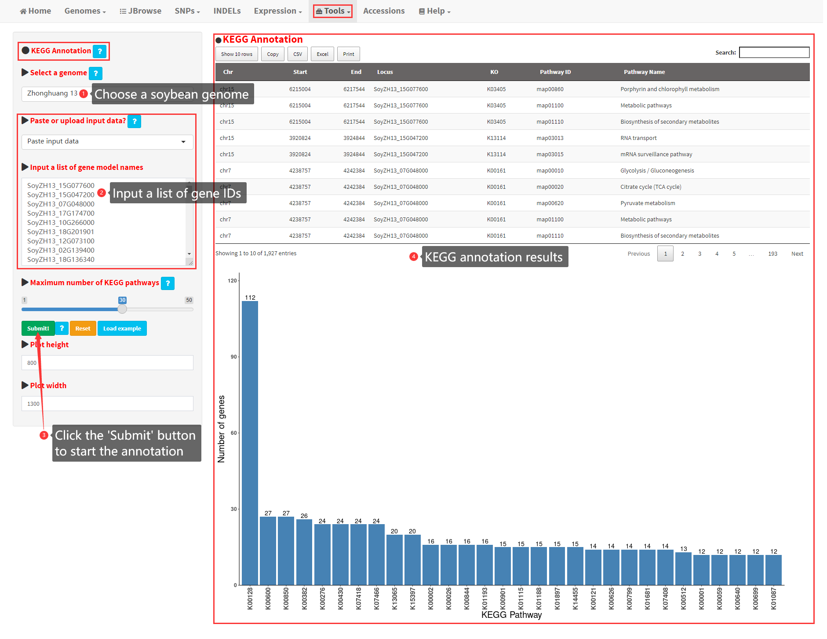Expand the Expression menu
This screenshot has height=639, width=827.
277,11
